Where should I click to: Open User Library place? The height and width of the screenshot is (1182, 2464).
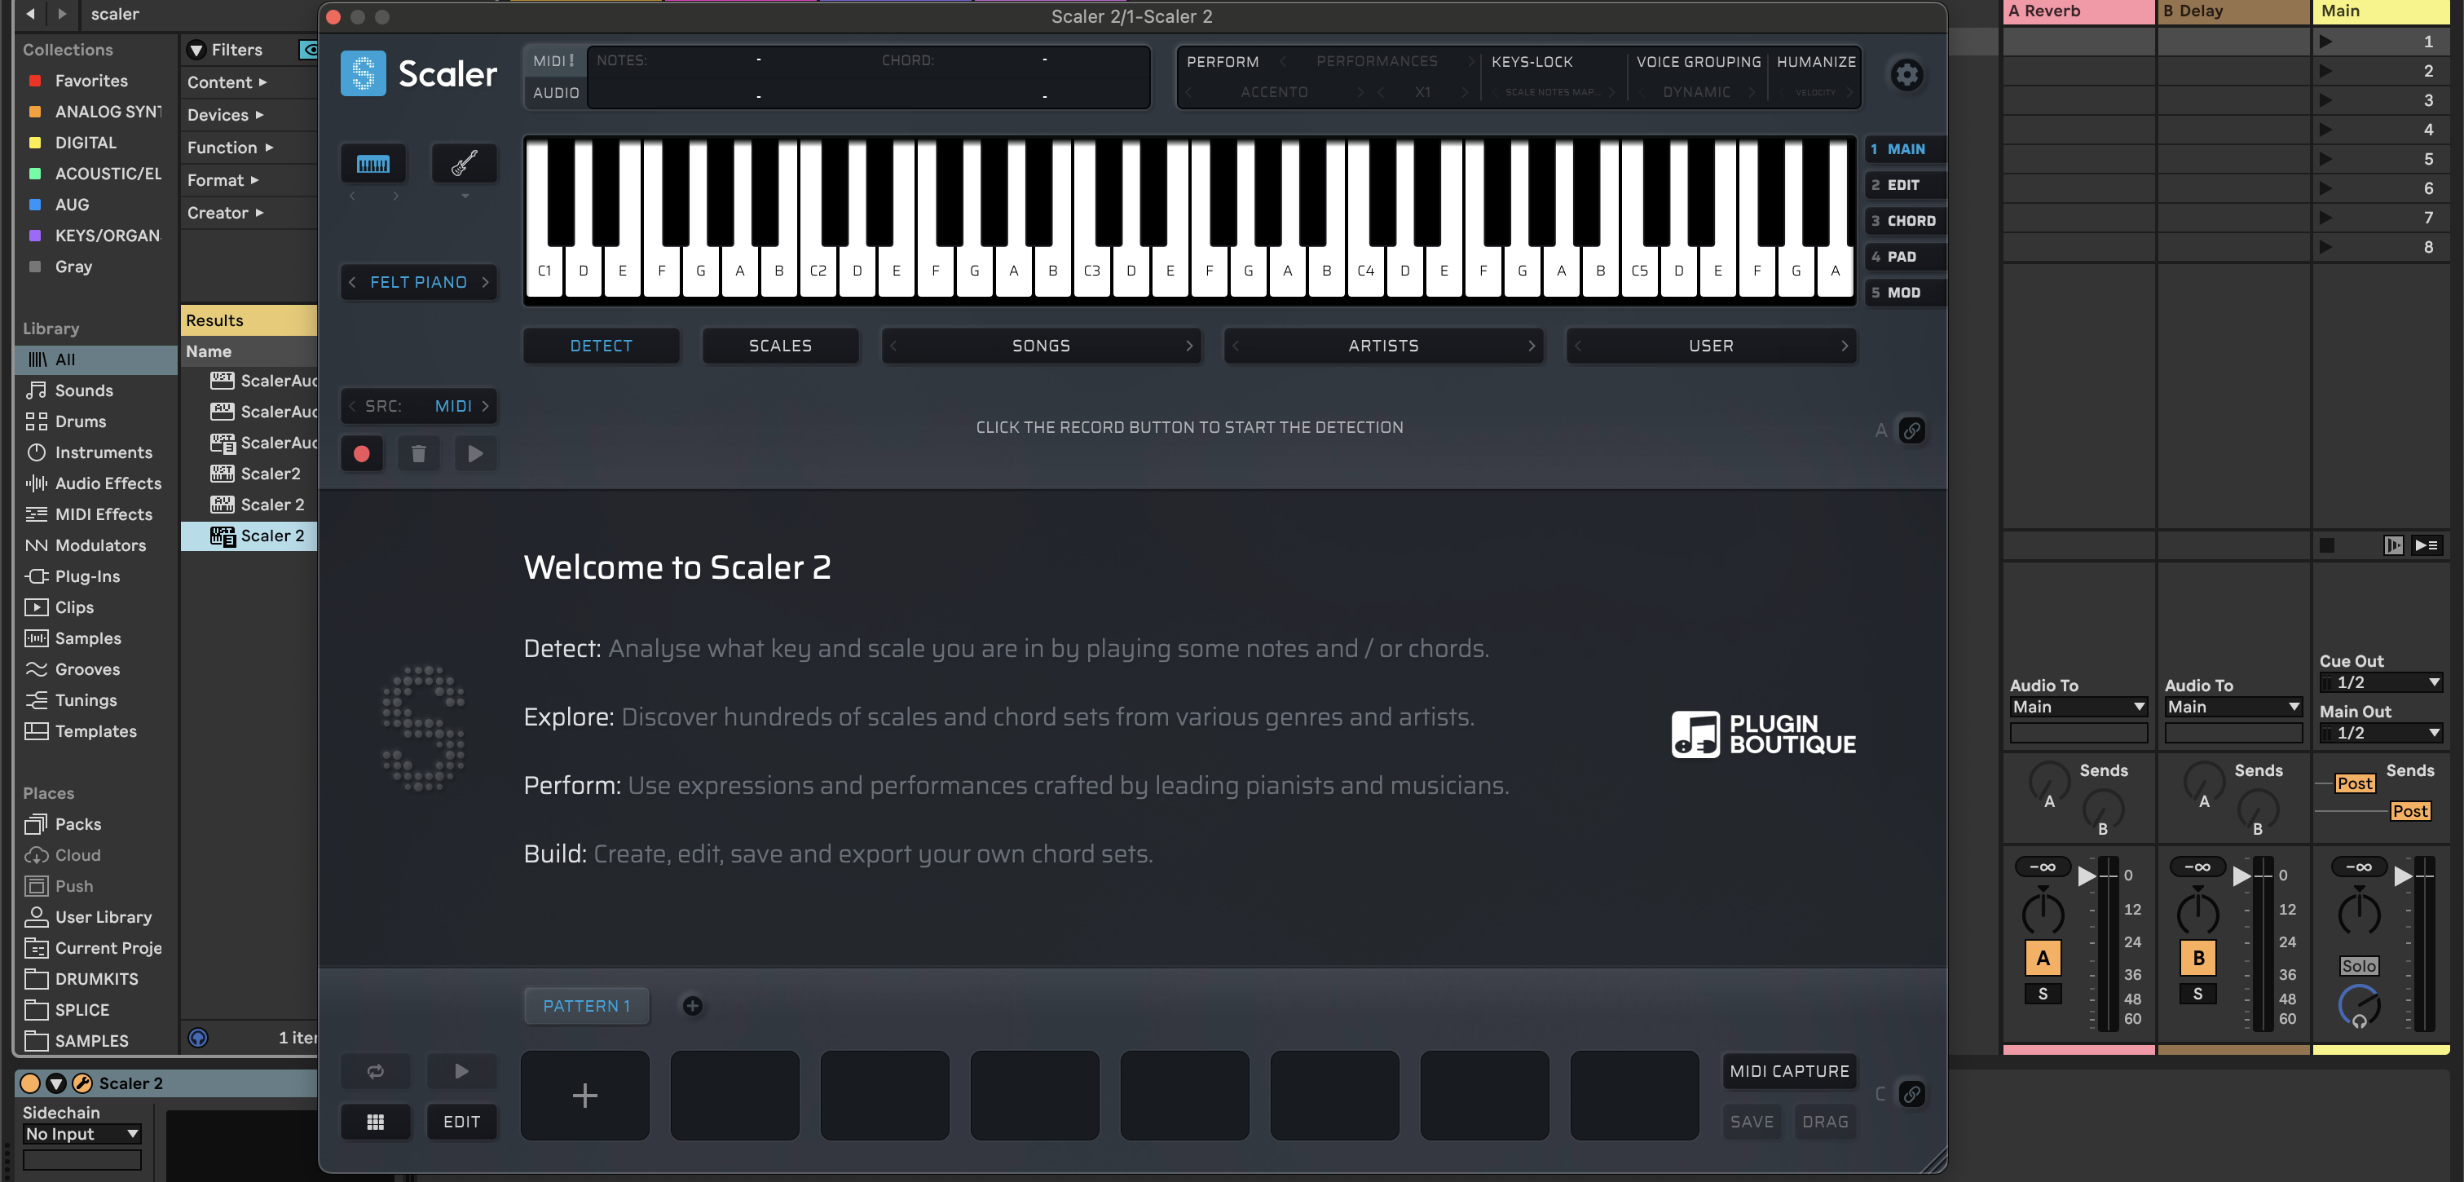click(x=104, y=917)
